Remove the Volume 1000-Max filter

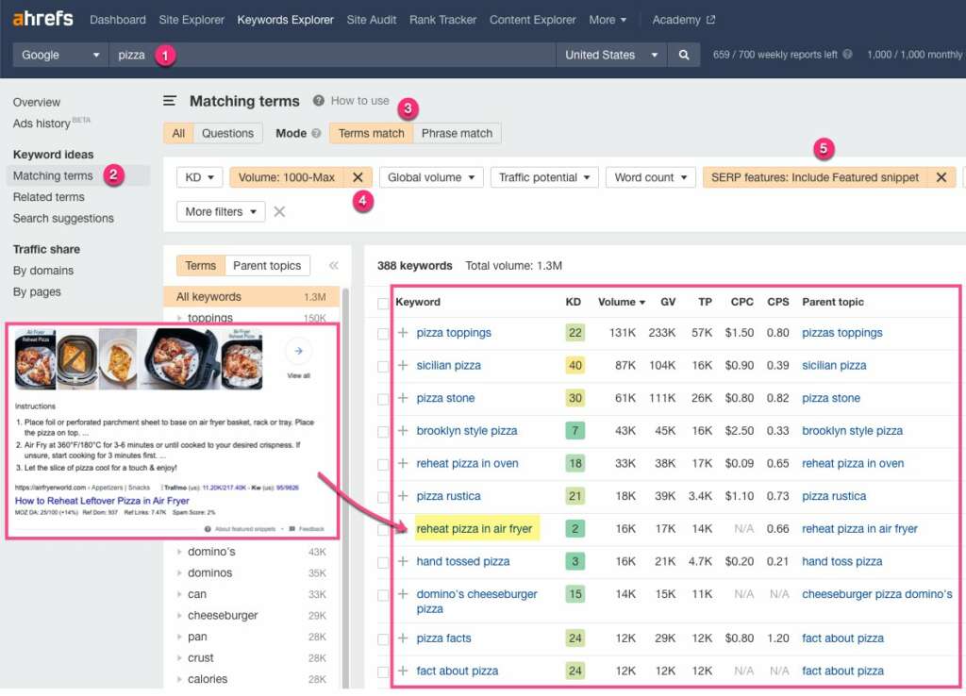click(358, 177)
